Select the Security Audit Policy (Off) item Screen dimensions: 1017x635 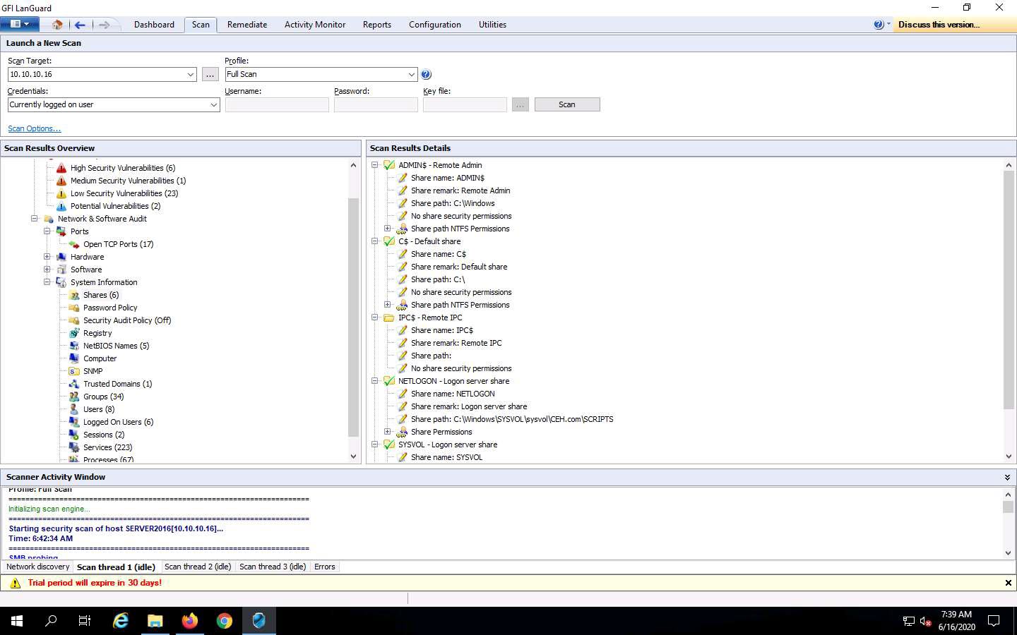pos(127,320)
